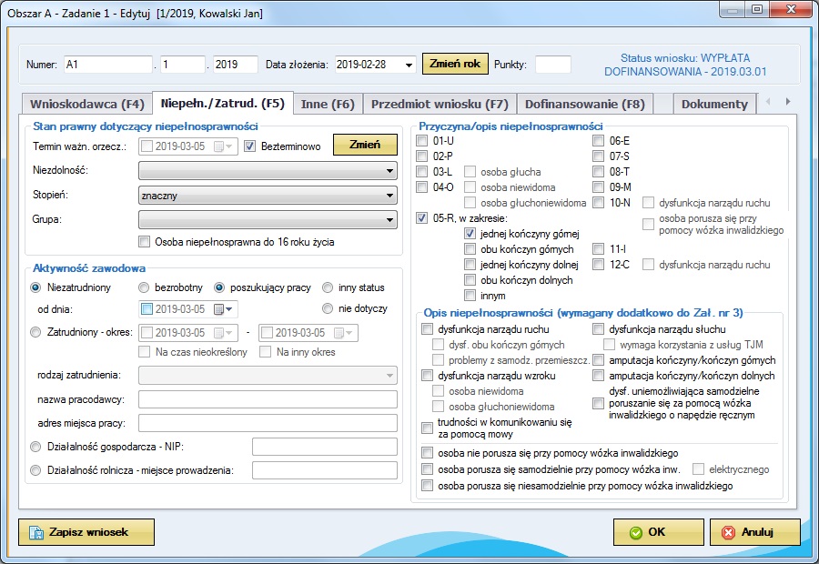Check the 08-T checkbox
Viewport: 819px width, 564px height.
(x=599, y=171)
